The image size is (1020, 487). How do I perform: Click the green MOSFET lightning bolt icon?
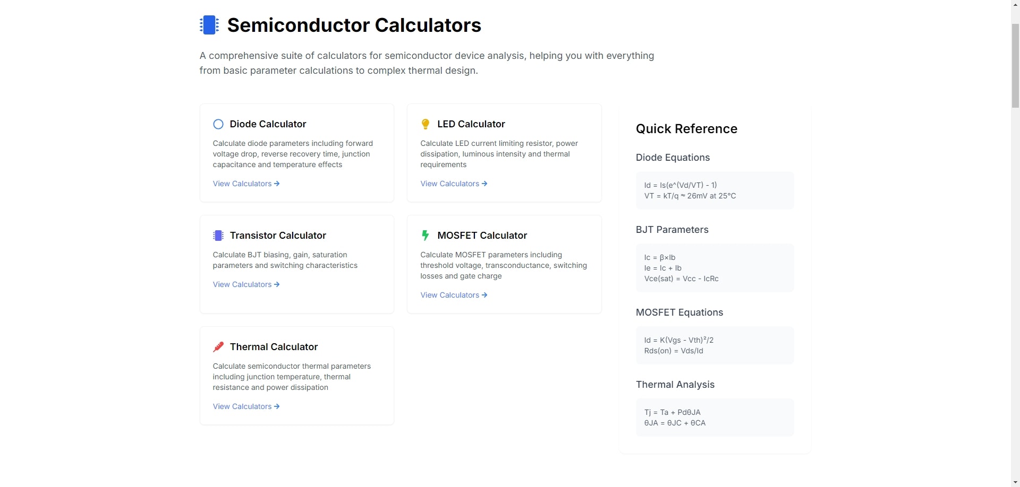[425, 235]
